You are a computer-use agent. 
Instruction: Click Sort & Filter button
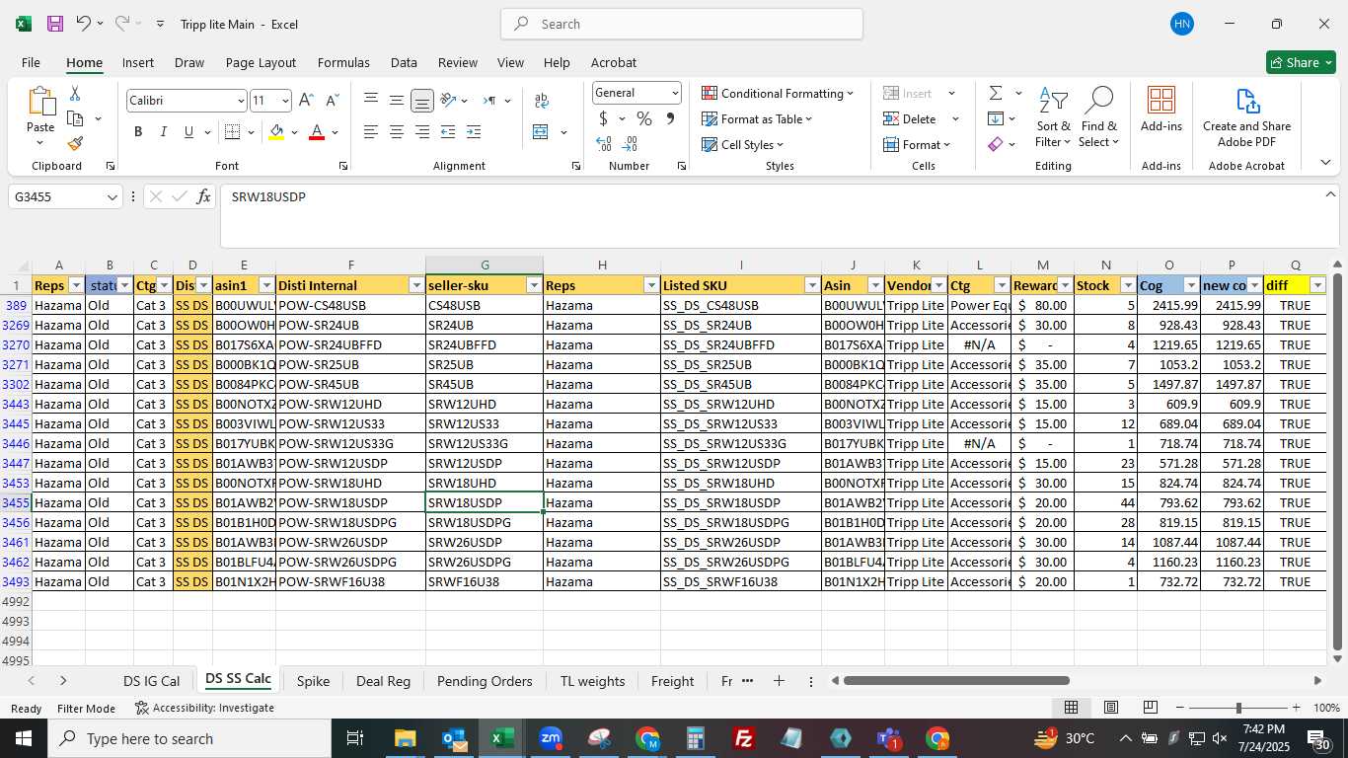tap(1053, 117)
